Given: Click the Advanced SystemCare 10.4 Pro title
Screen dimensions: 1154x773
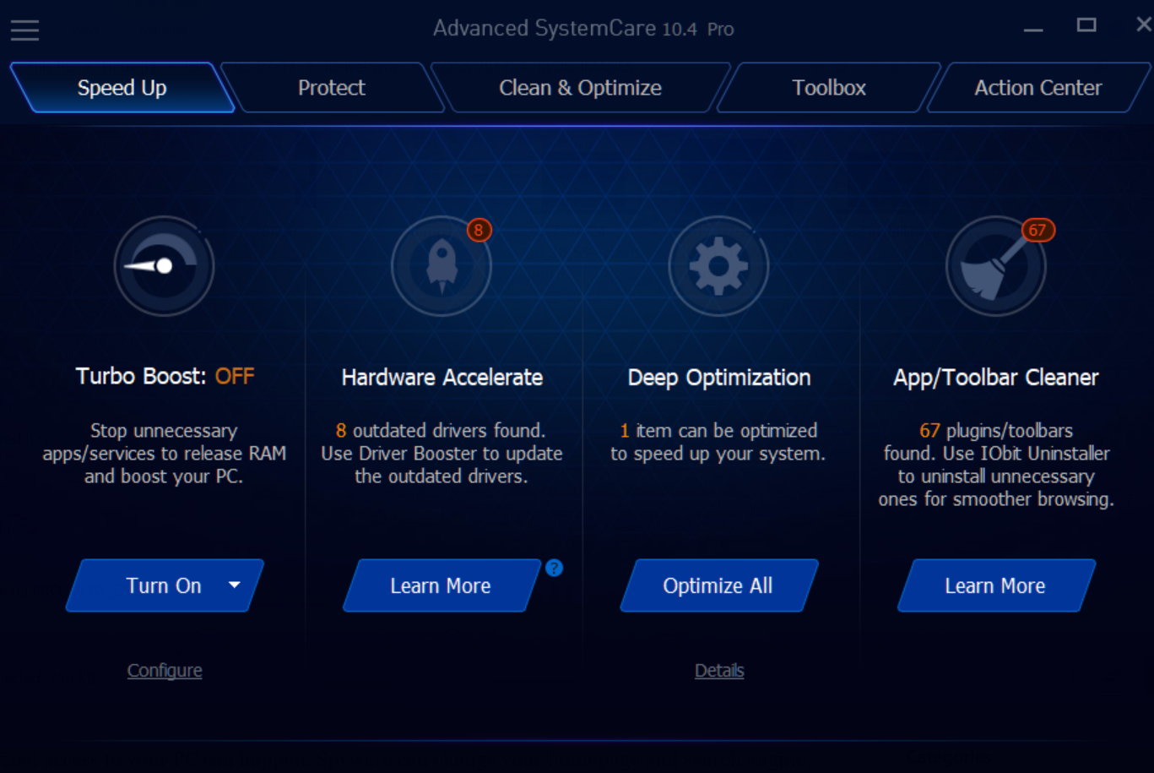Looking at the screenshot, I should pos(583,29).
